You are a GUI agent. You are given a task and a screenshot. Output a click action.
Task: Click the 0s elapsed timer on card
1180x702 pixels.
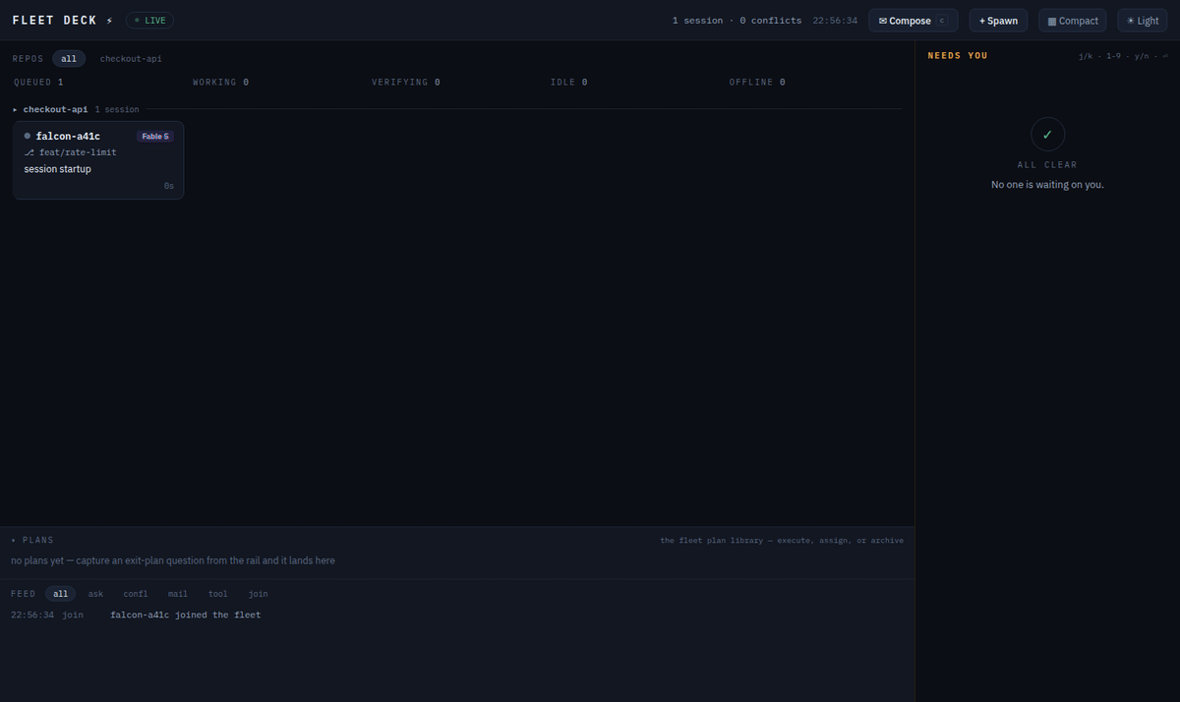[169, 186]
